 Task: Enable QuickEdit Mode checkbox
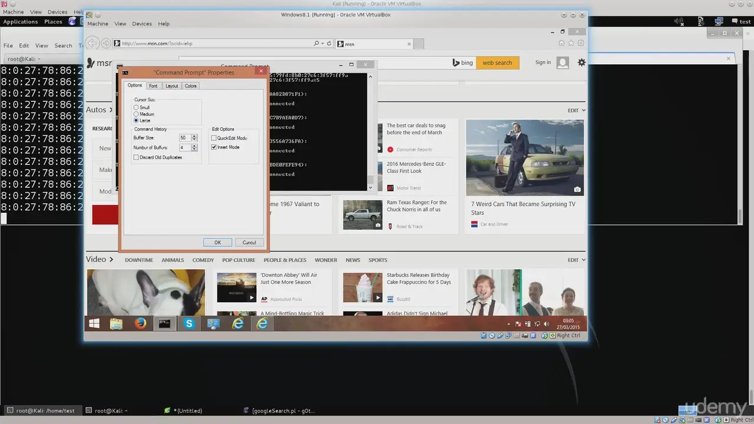[x=214, y=138]
